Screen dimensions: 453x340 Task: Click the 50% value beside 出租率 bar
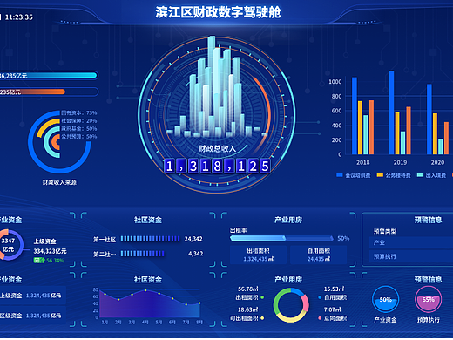(x=343, y=238)
